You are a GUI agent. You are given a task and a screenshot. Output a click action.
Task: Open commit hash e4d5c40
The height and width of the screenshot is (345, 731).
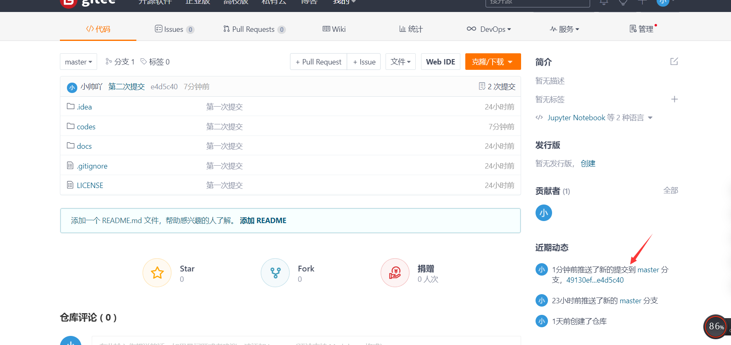click(164, 86)
